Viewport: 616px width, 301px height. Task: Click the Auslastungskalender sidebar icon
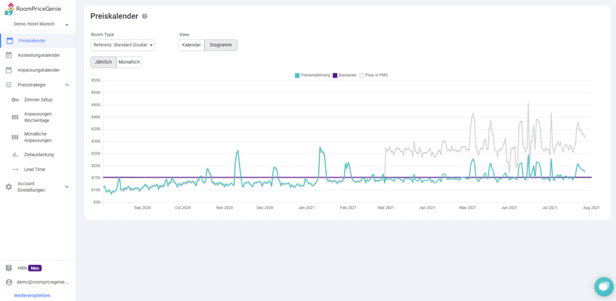9,55
